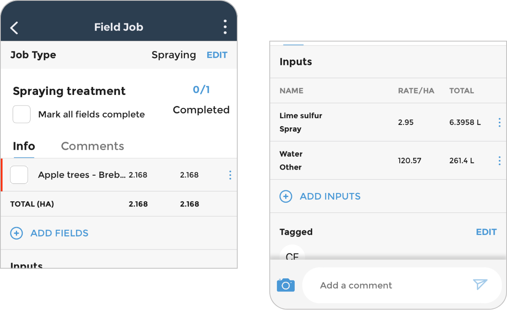Click the plus icon beside ADD INPUTS

click(286, 197)
